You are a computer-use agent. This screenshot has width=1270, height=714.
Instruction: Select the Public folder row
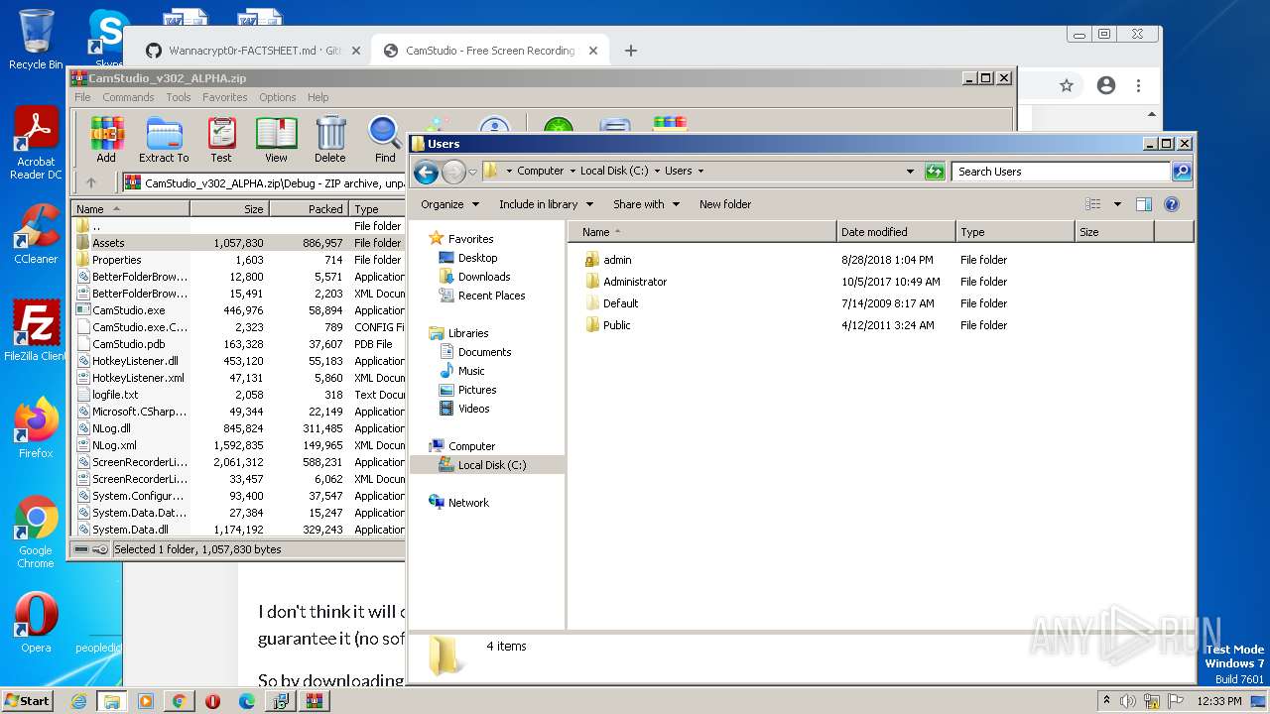pyautogui.click(x=617, y=325)
